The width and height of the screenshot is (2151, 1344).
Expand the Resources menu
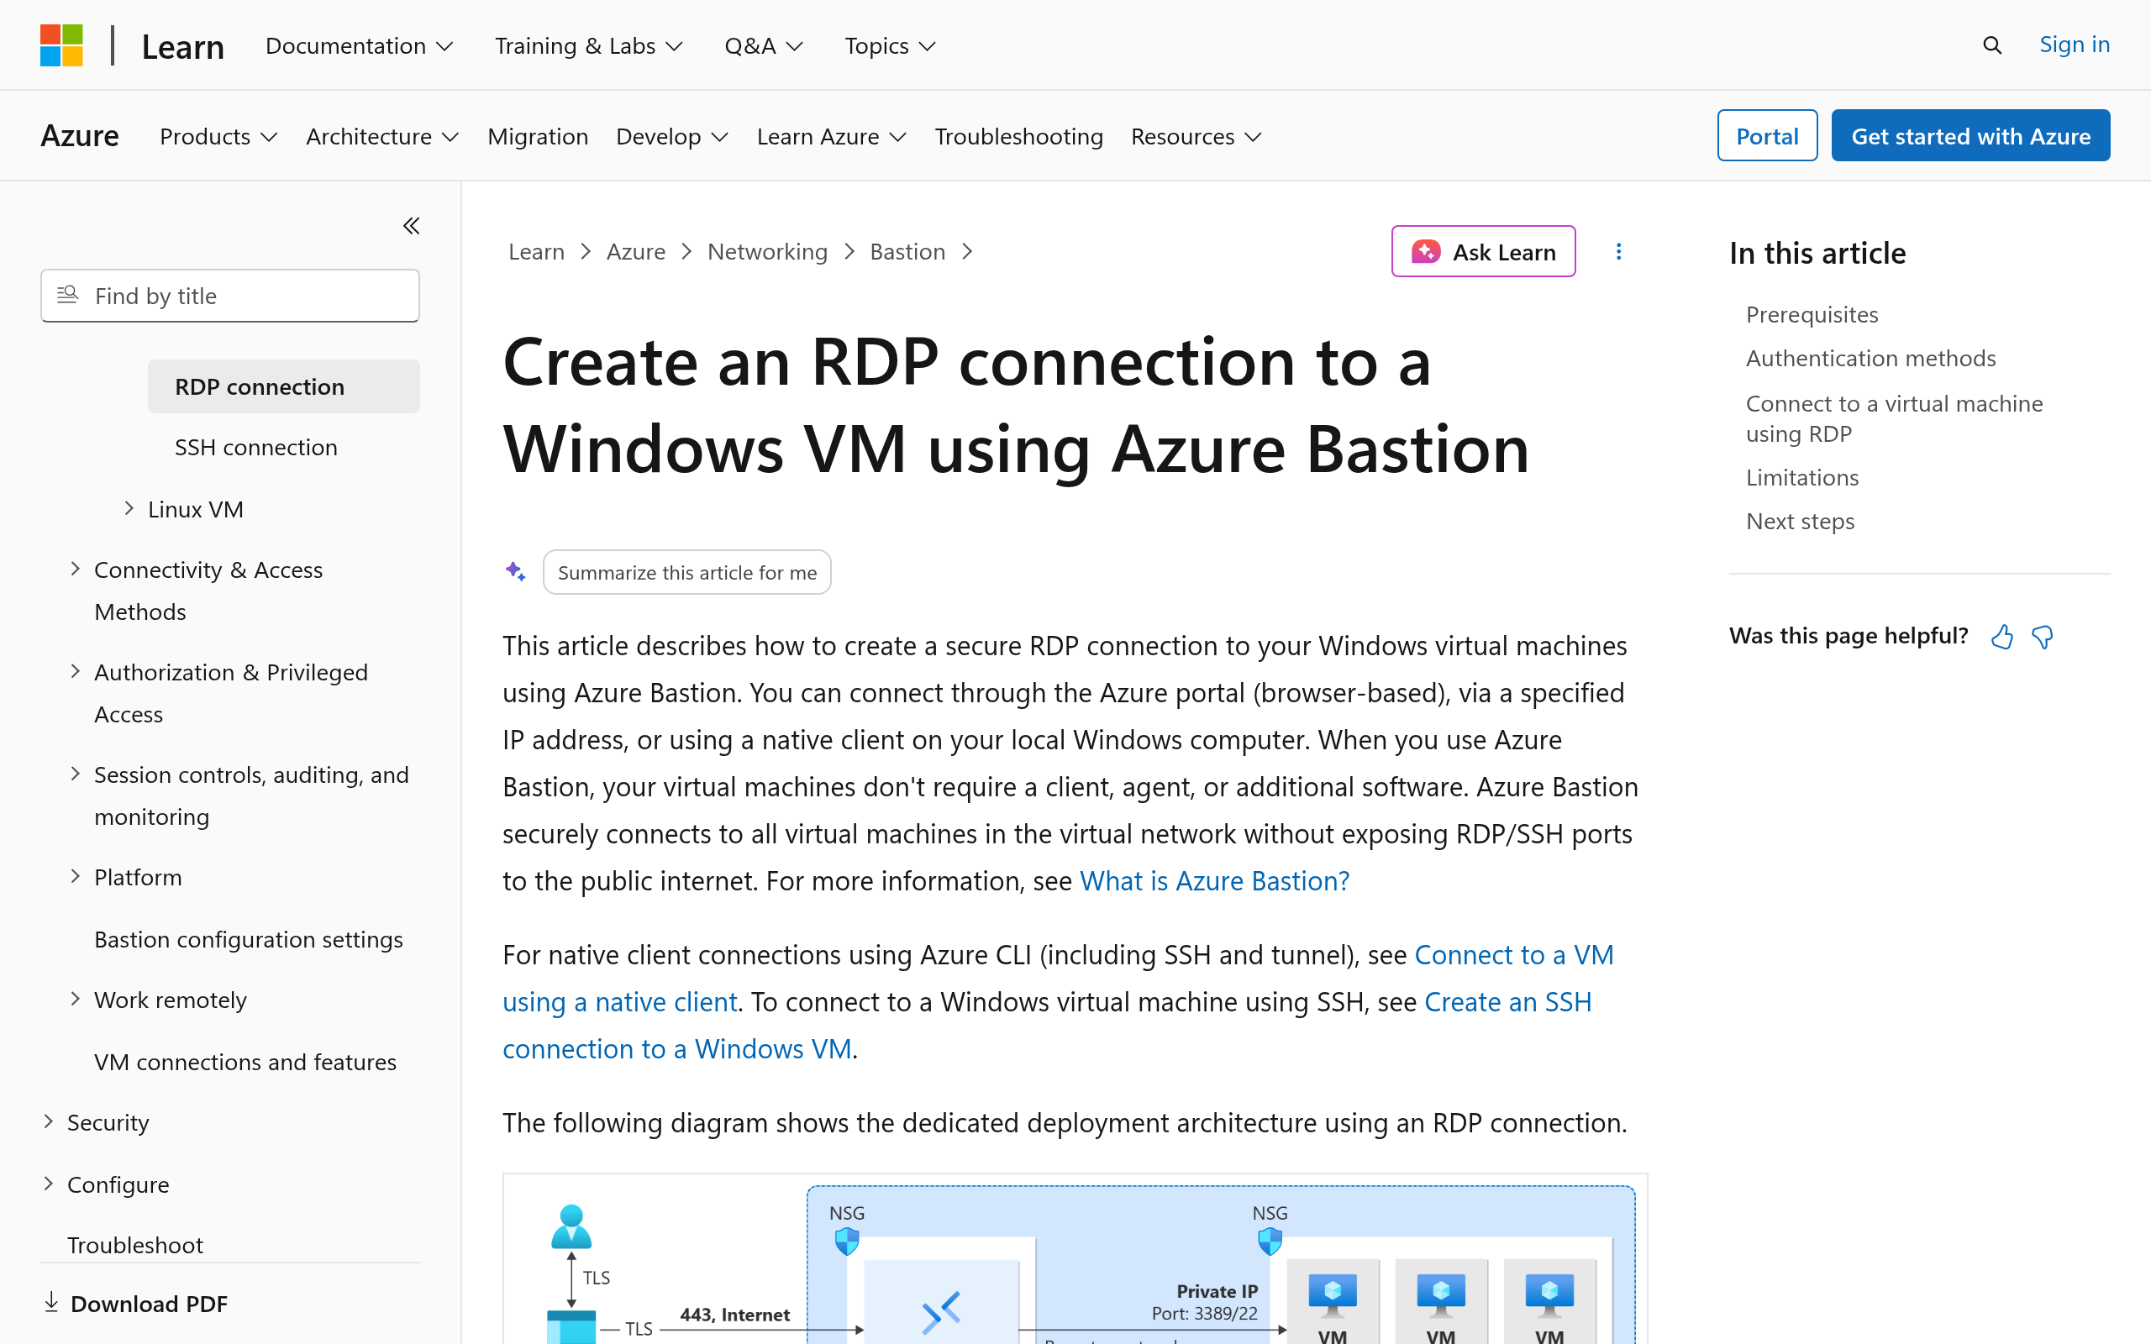1196,136
